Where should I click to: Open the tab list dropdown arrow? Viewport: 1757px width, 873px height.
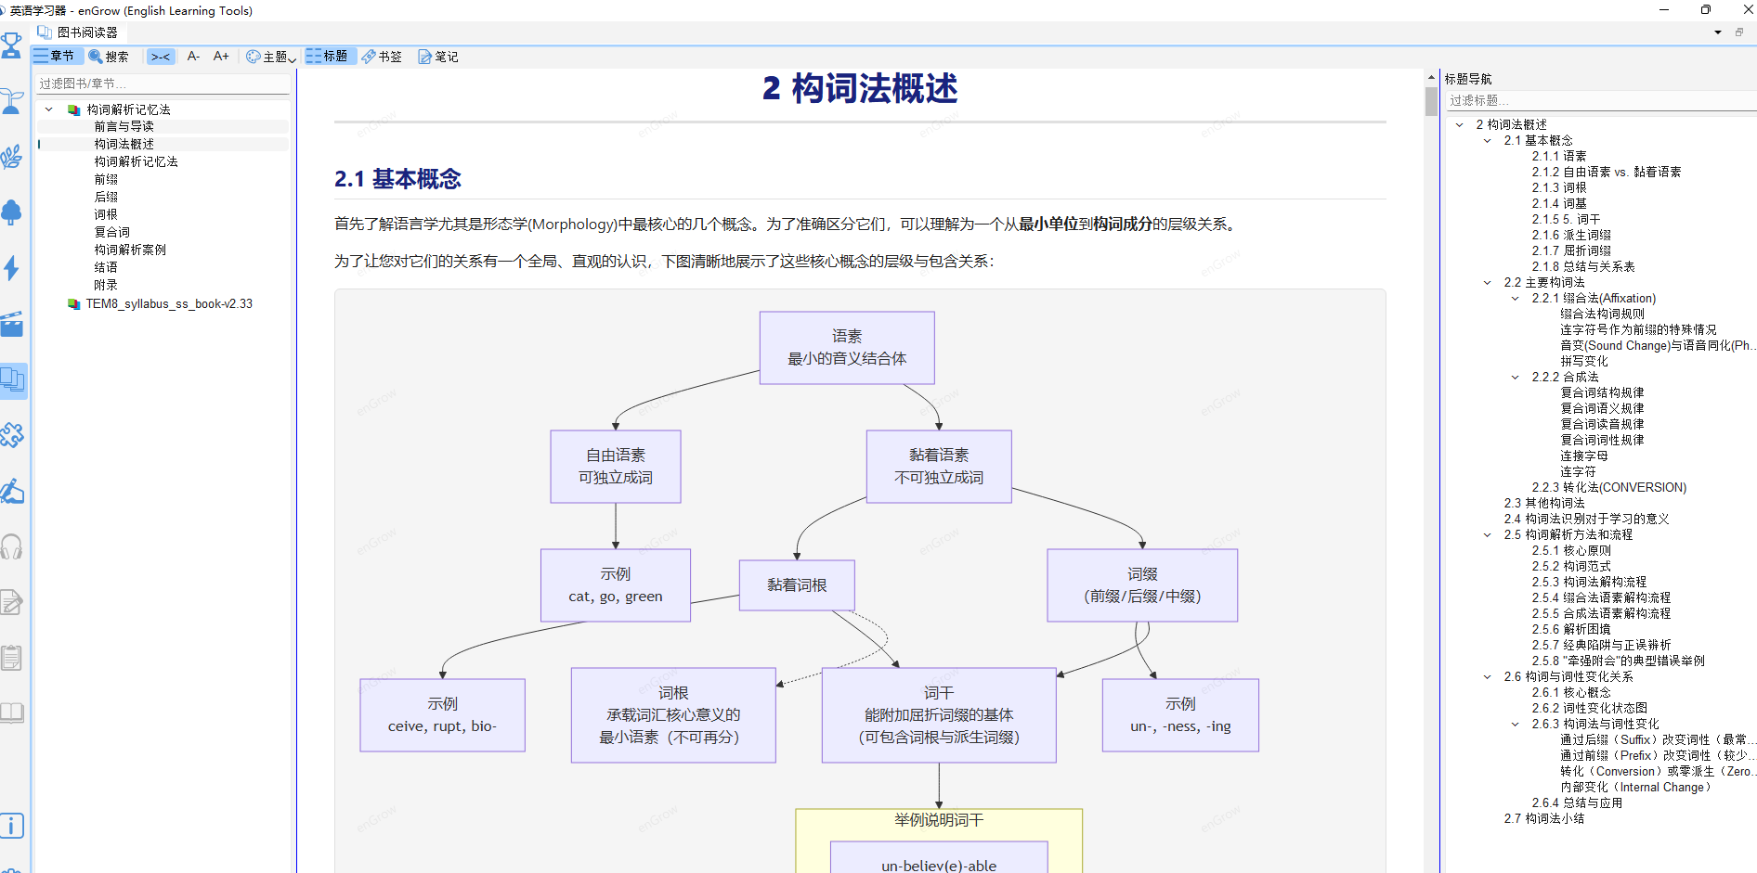point(1718,32)
